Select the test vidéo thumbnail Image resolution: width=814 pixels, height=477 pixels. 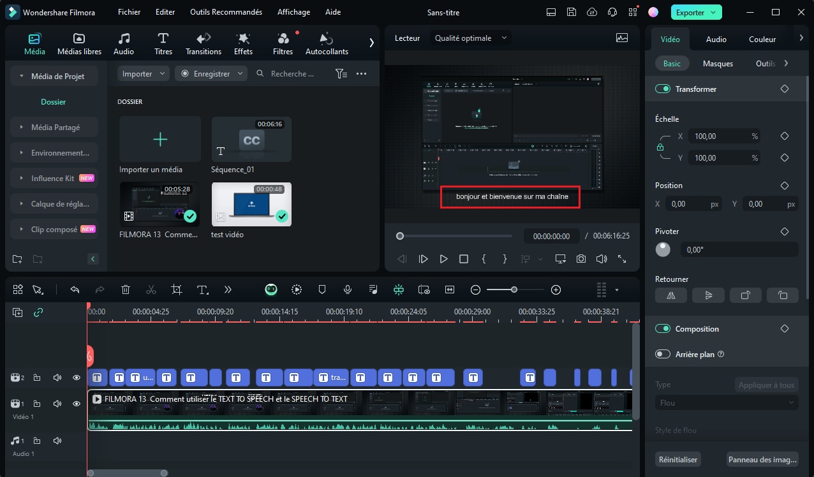click(x=251, y=204)
